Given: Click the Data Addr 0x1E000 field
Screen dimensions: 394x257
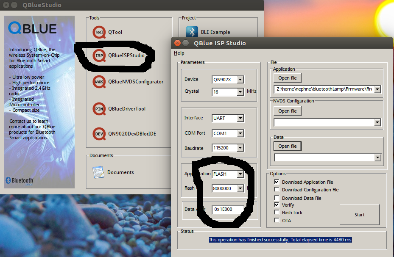Looking at the screenshot, I should [228, 209].
